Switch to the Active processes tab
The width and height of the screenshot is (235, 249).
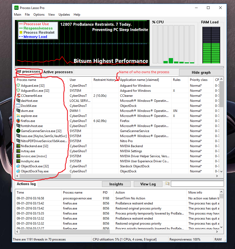point(58,72)
